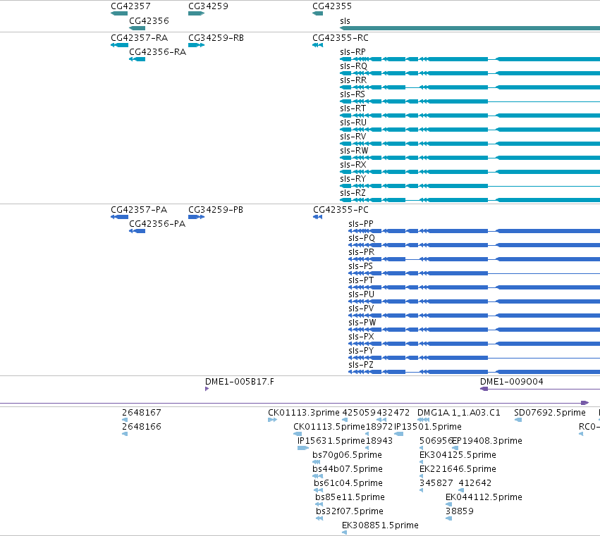Click the CK01113.3prime EST label
This screenshot has width=600, height=536.
coord(304,413)
